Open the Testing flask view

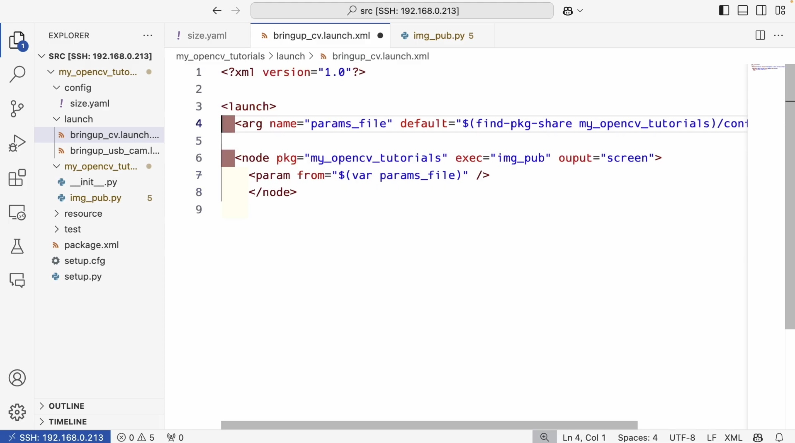tap(17, 246)
